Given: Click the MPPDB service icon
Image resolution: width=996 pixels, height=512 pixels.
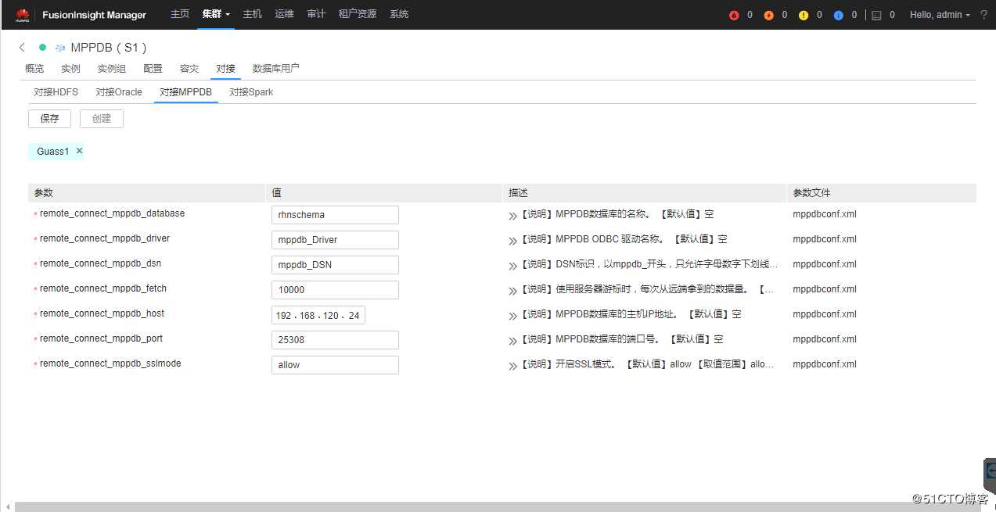Looking at the screenshot, I should click(60, 48).
